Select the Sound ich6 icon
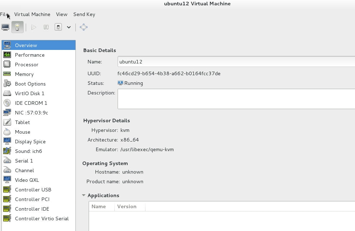Viewport: 355px width, 231px height. point(7,151)
